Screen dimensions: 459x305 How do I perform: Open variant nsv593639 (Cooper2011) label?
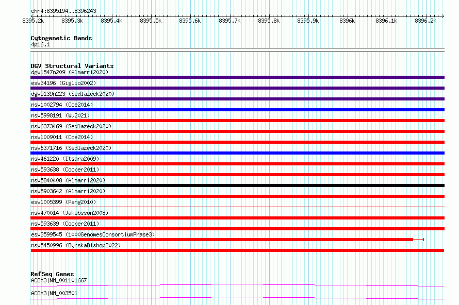pyautogui.click(x=65, y=224)
